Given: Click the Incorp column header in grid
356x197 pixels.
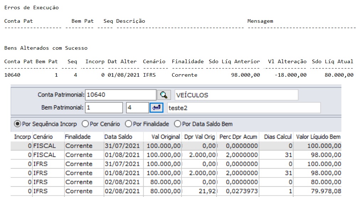Looking at the screenshot, I should (22, 137).
